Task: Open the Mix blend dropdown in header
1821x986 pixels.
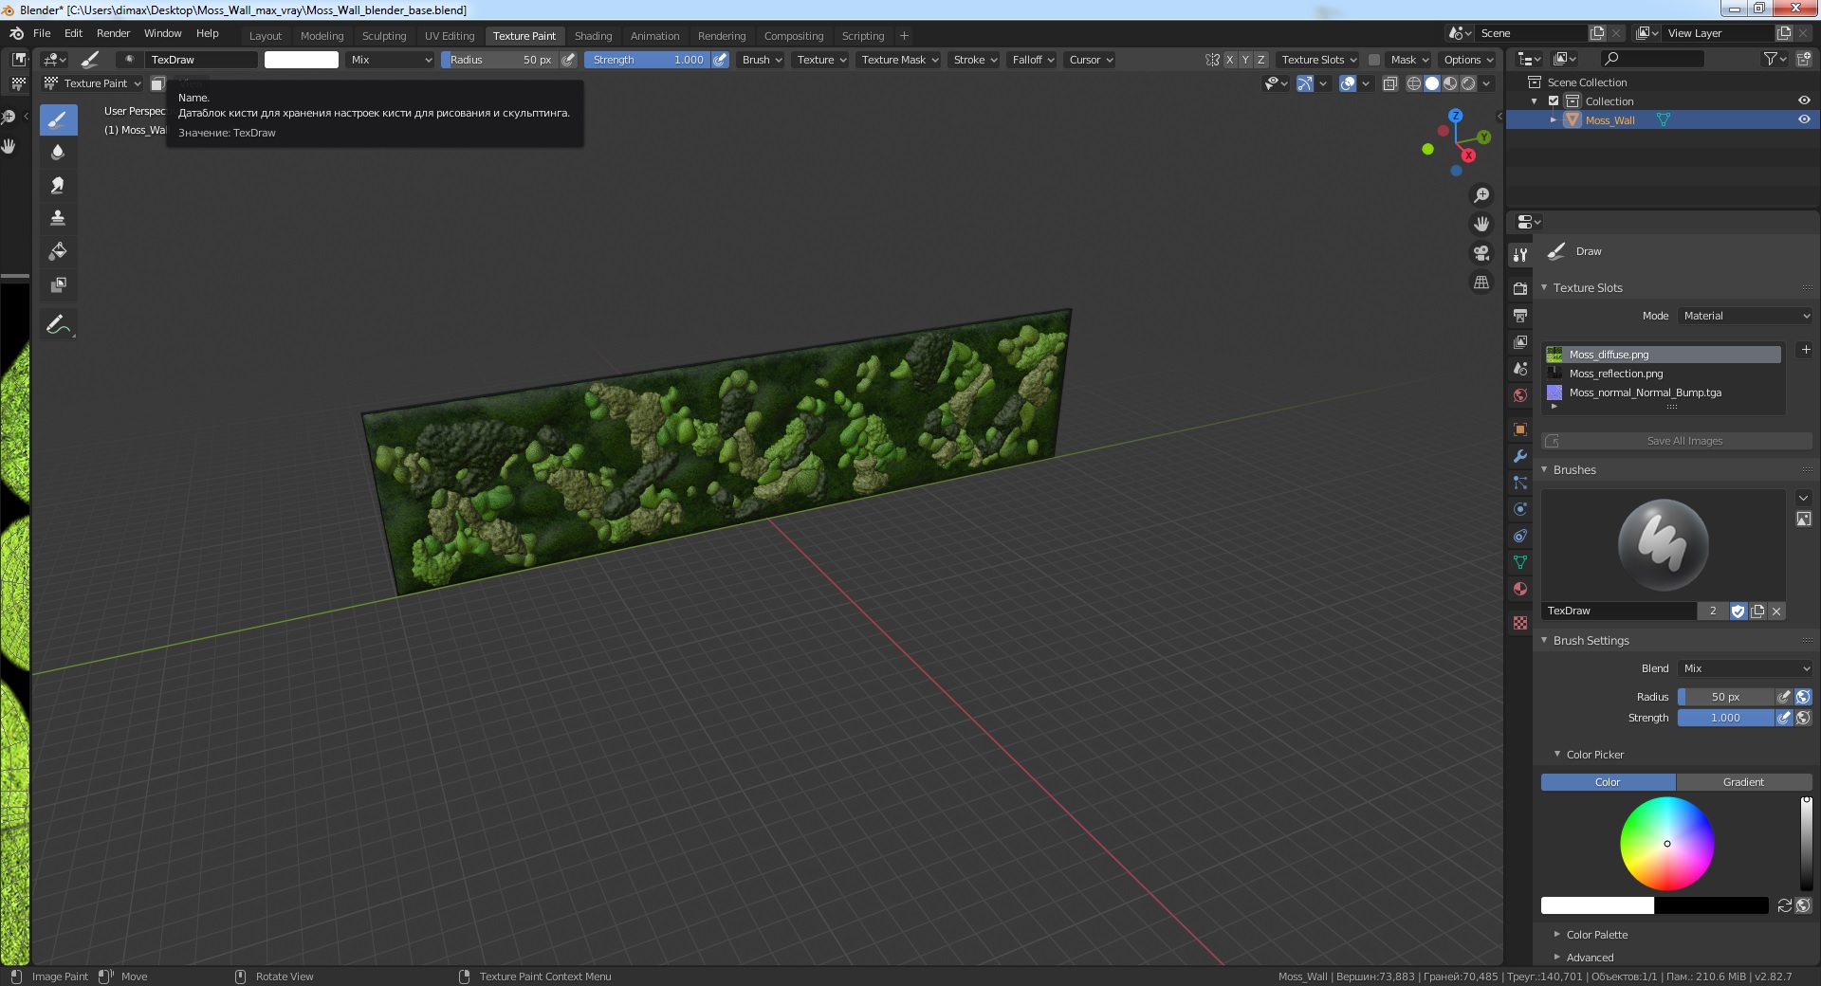Action: click(390, 60)
